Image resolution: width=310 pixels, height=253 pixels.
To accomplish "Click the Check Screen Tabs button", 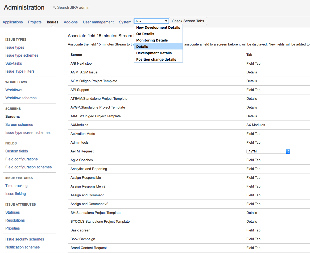I will point(188,21).
